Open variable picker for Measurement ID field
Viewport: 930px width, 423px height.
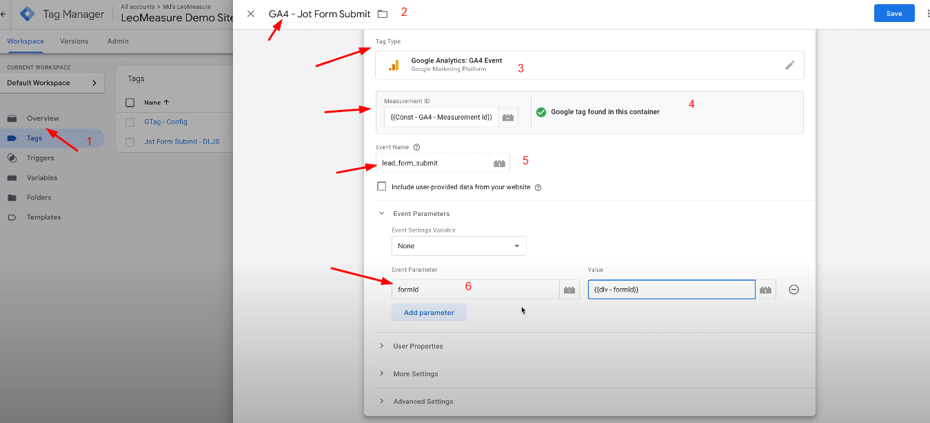click(507, 117)
